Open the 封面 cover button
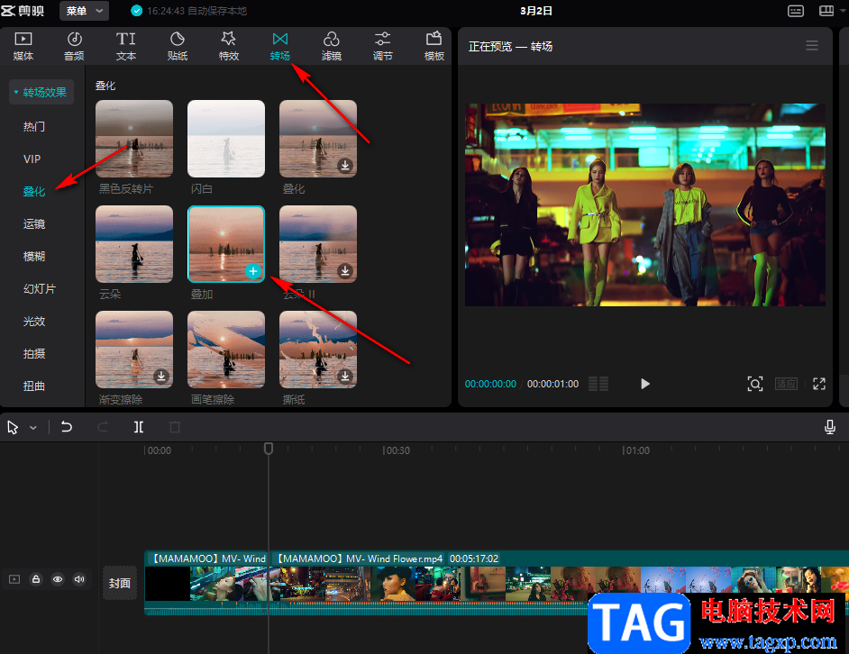849x654 pixels. tap(120, 583)
